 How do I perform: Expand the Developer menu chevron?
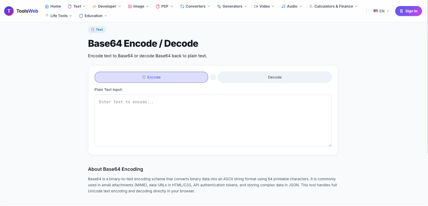click(x=120, y=6)
